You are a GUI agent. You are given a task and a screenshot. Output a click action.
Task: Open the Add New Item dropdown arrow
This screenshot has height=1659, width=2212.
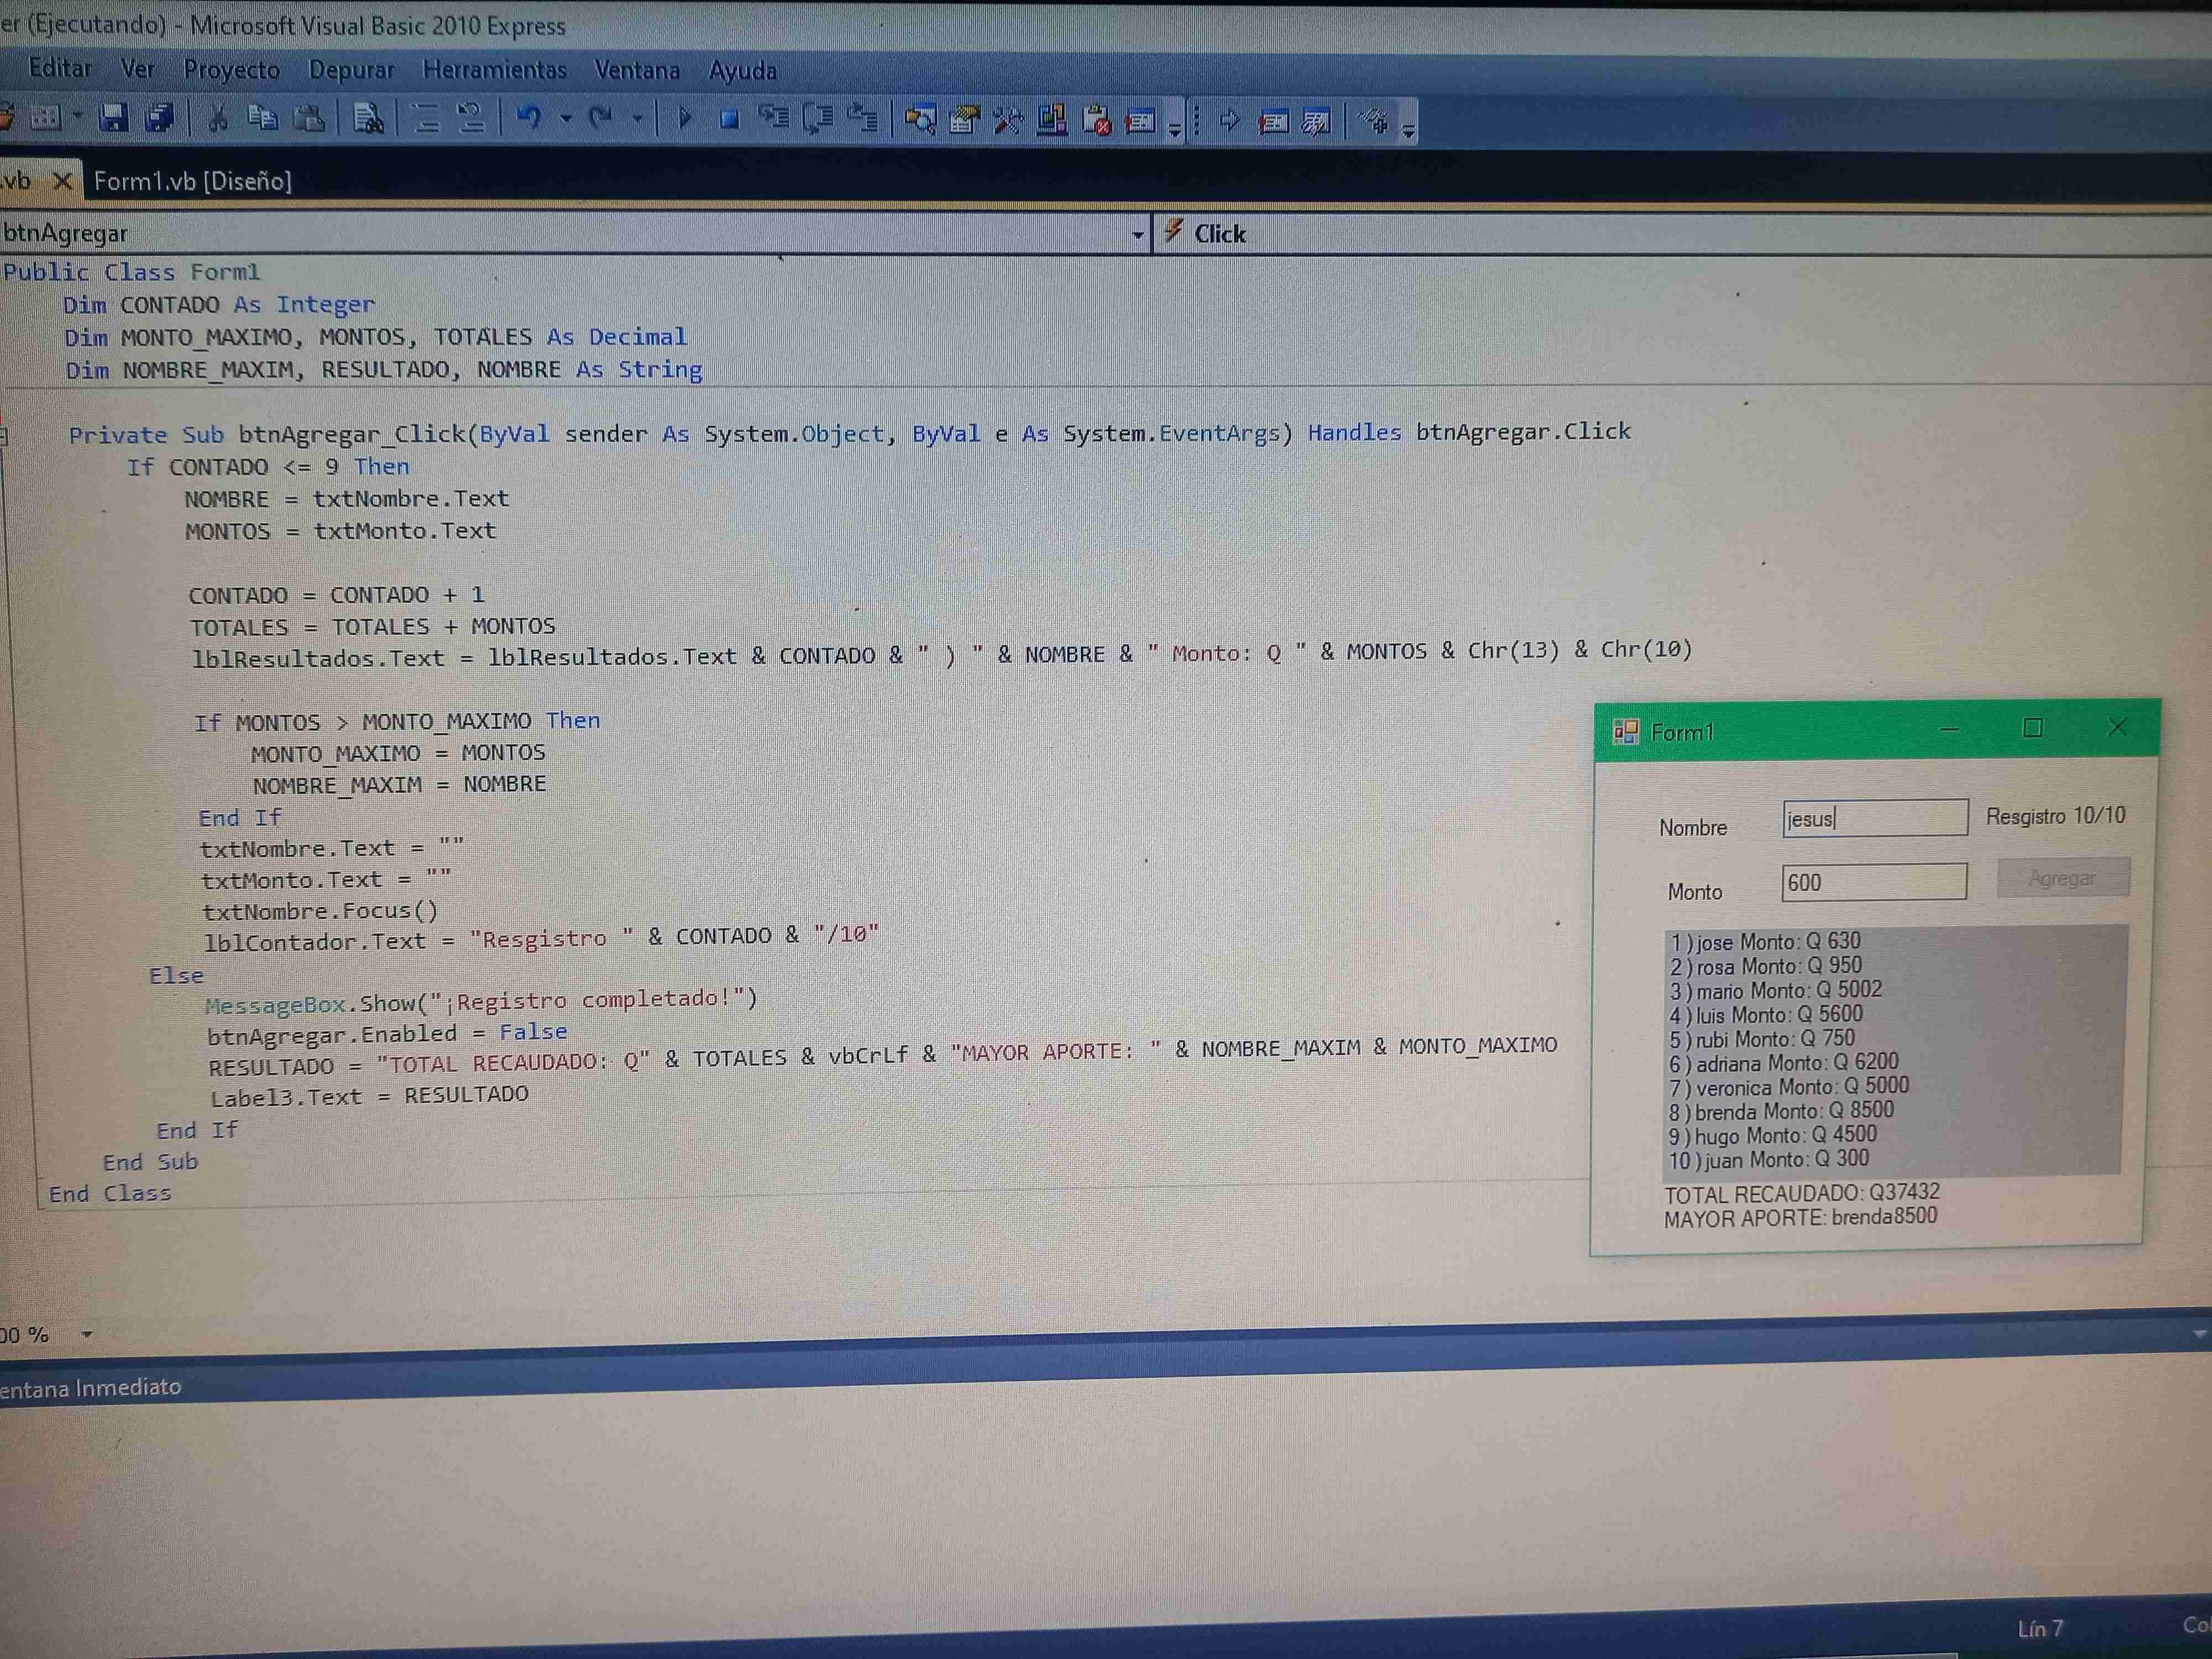[77, 117]
